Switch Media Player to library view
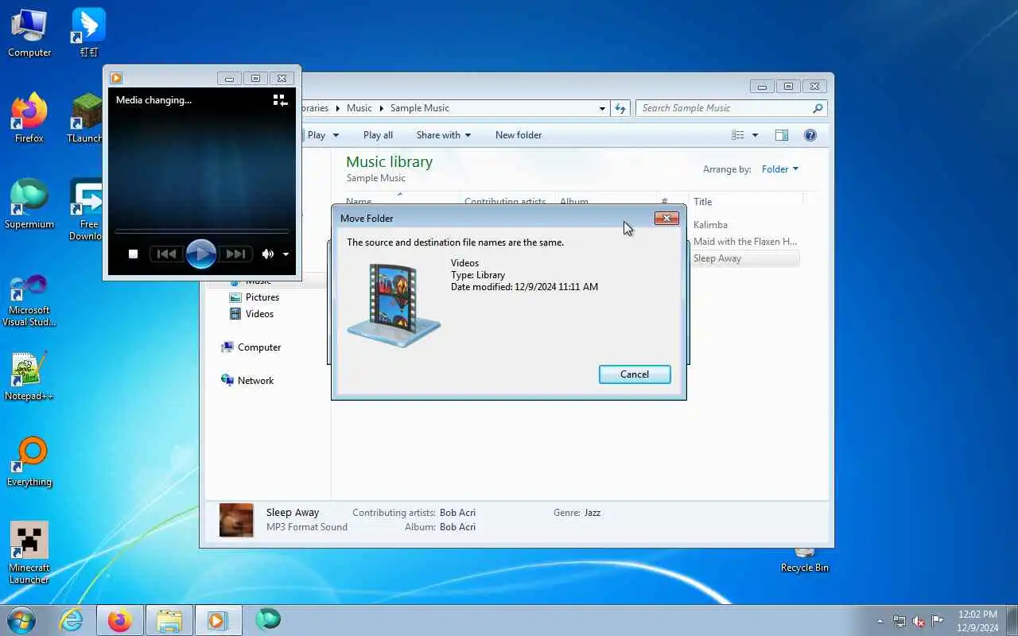 280,100
